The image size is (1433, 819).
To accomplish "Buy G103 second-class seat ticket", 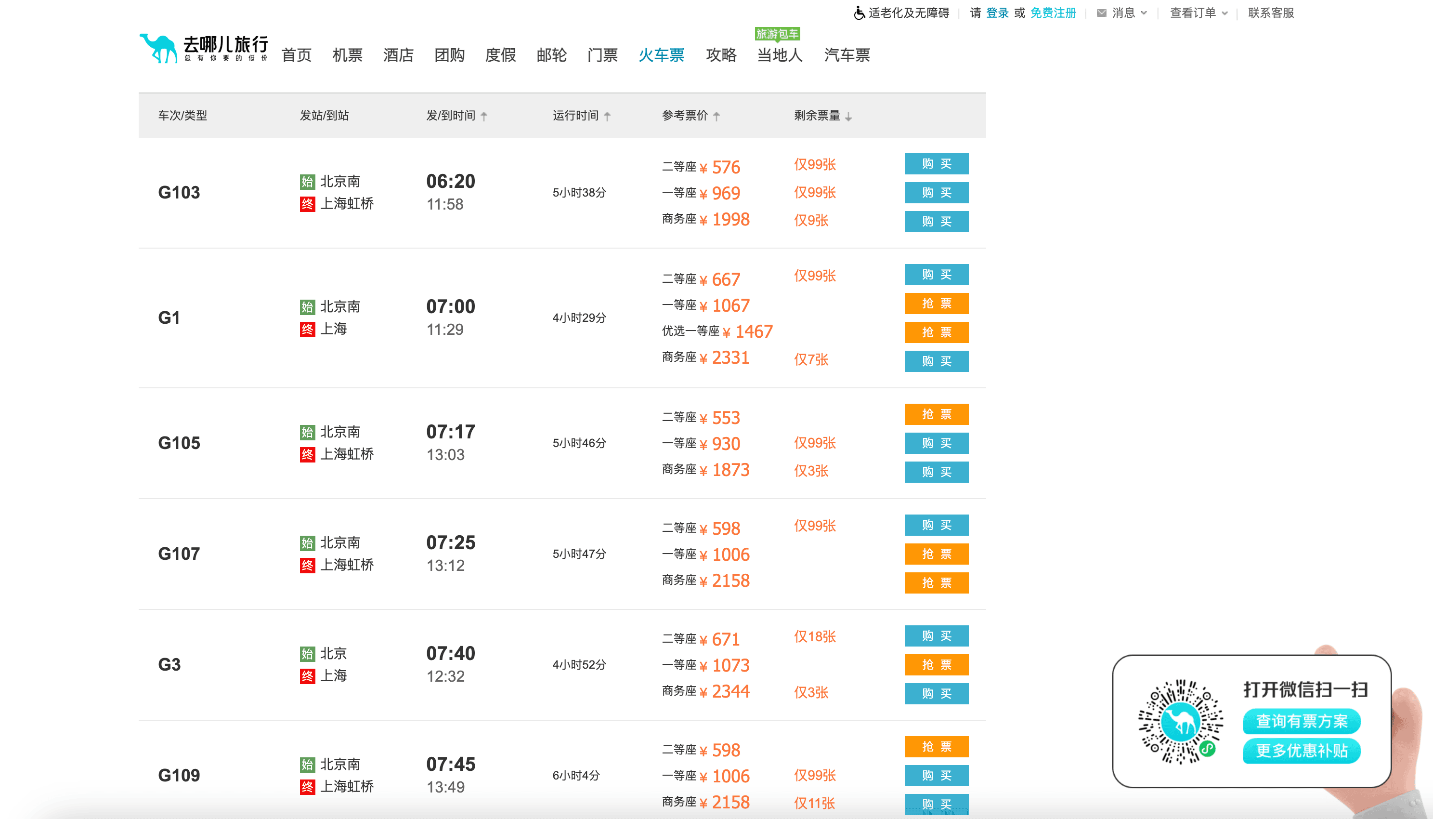I will click(x=936, y=164).
